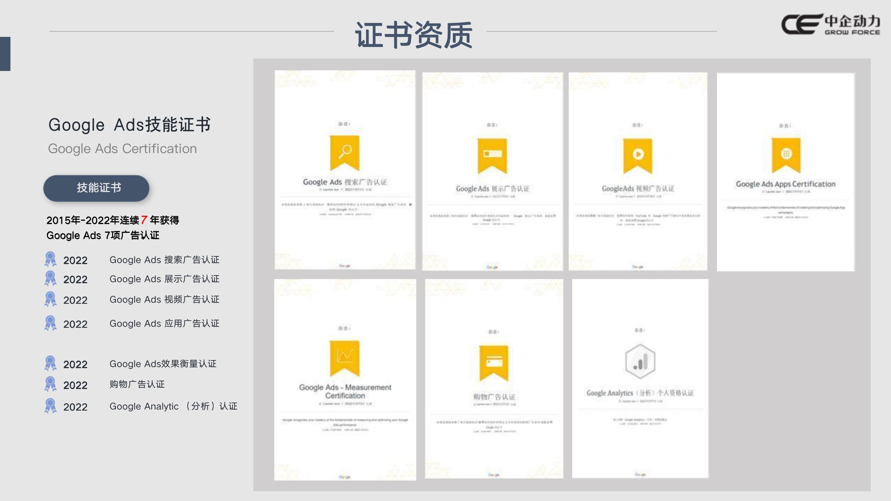Open the Google Ads 展示广告认证 certificate
This screenshot has height=501, width=891.
click(492, 172)
